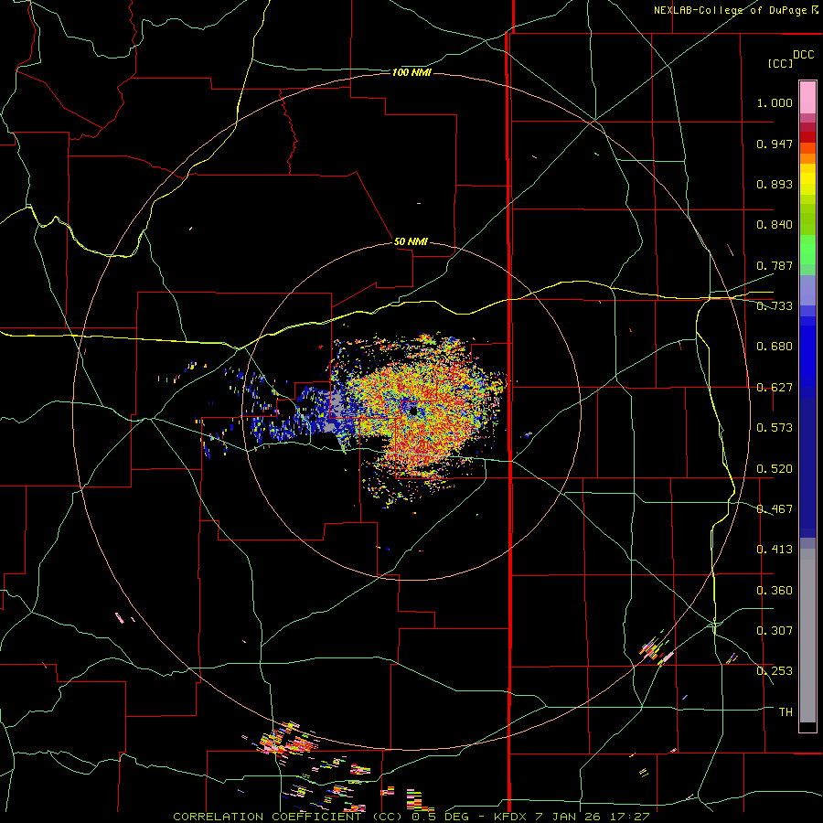Click the "TH" threshold label on the scale
The image size is (823, 823).
click(x=786, y=712)
